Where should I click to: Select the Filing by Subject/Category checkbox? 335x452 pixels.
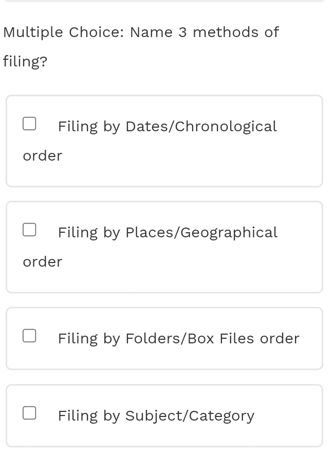click(29, 413)
